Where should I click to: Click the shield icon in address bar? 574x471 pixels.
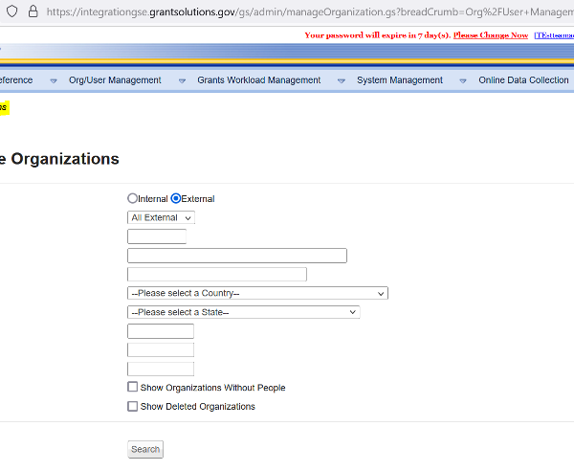pyautogui.click(x=10, y=11)
